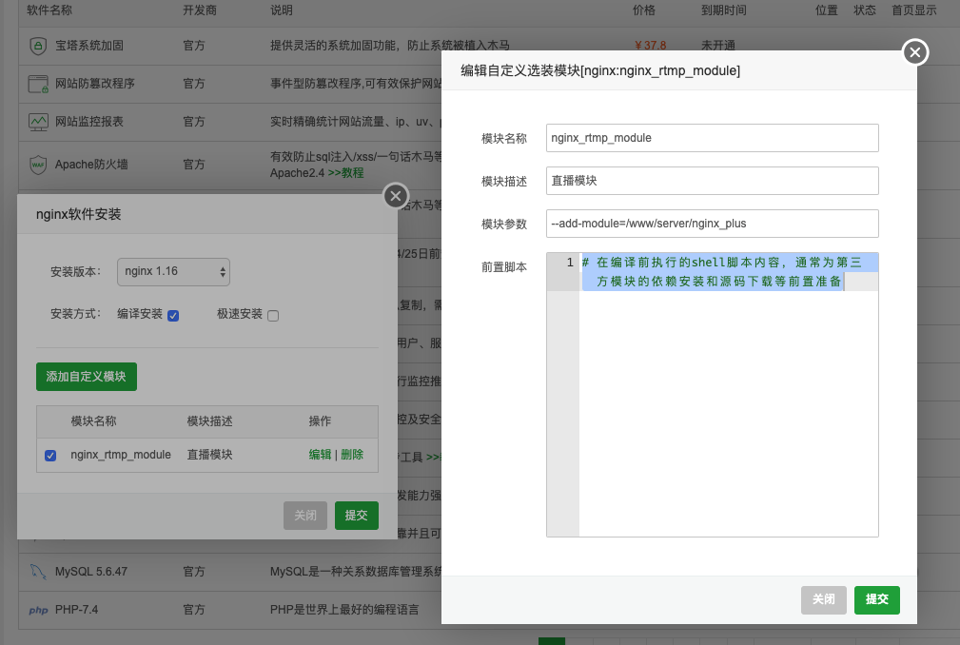The width and height of the screenshot is (960, 645).
Task: Click line number 1 in editor gutter
Action: click(x=569, y=263)
